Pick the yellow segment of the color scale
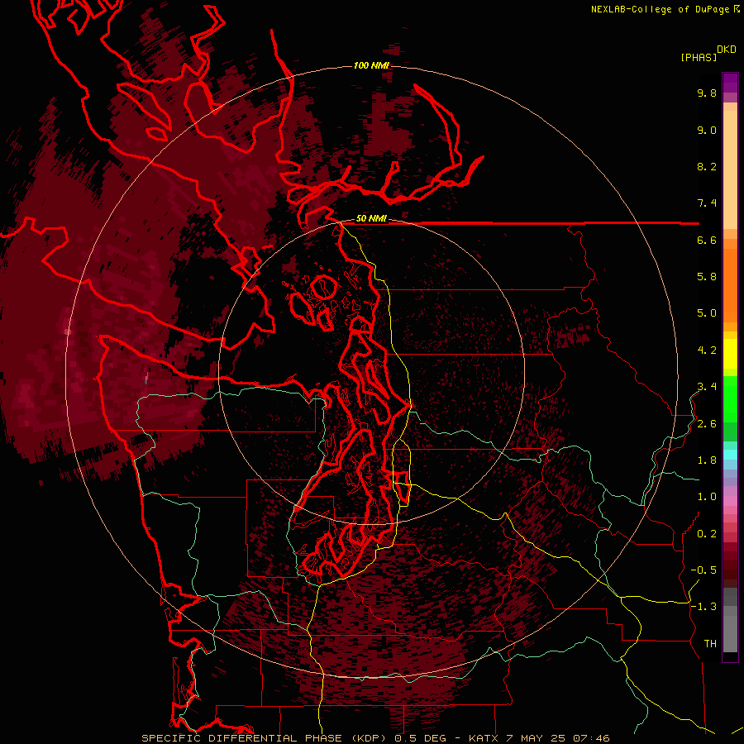 [730, 354]
